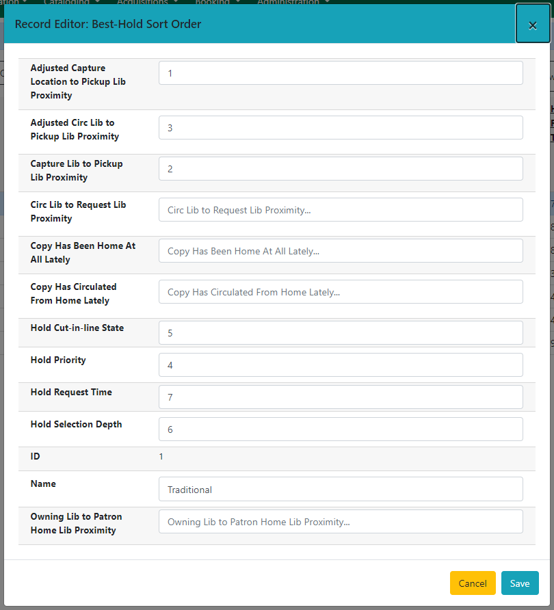This screenshot has height=610, width=554.
Task: Select the Adjusted Circ Lib to Pickup field
Action: pyautogui.click(x=340, y=127)
